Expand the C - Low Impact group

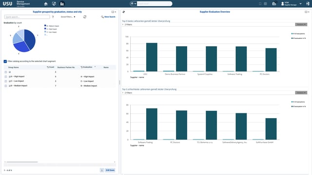click(10, 81)
